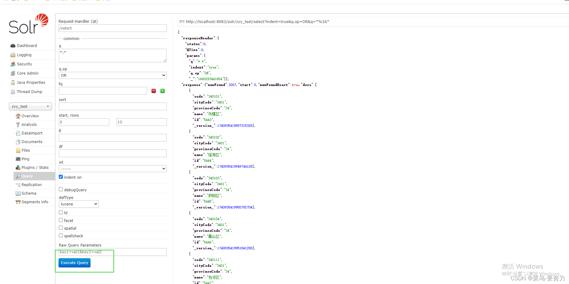The image size is (569, 284).
Task: Click the rows value field showing 10
Action: coord(142,122)
